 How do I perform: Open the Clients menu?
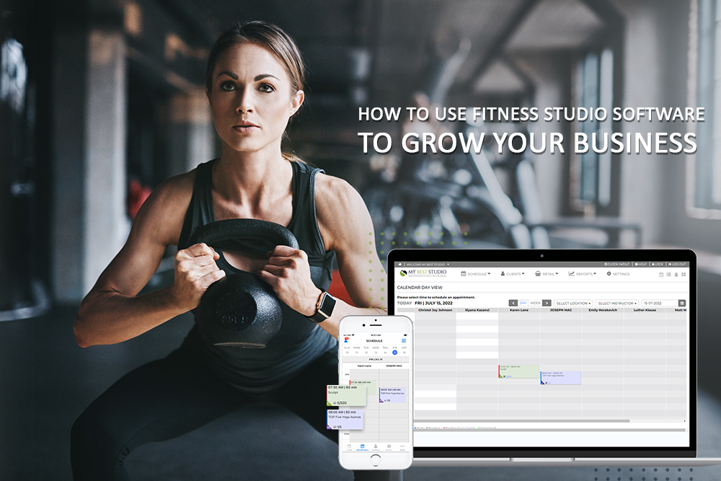pyautogui.click(x=513, y=273)
